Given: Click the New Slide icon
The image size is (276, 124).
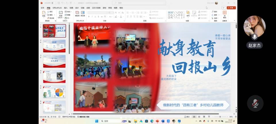Looking at the screenshot, I should pos(61,14).
